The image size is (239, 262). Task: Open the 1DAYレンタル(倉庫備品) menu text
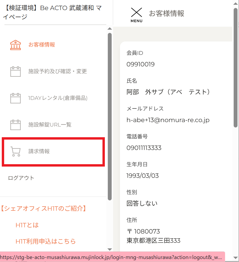(x=58, y=98)
